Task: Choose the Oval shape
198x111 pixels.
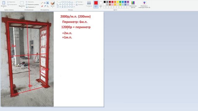Action: coord(62,2)
